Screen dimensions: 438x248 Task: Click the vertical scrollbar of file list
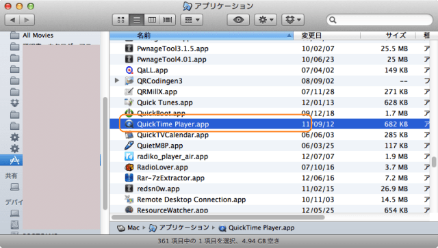coord(434,162)
